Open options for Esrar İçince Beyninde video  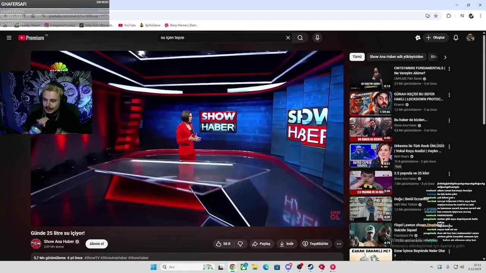click(449, 251)
